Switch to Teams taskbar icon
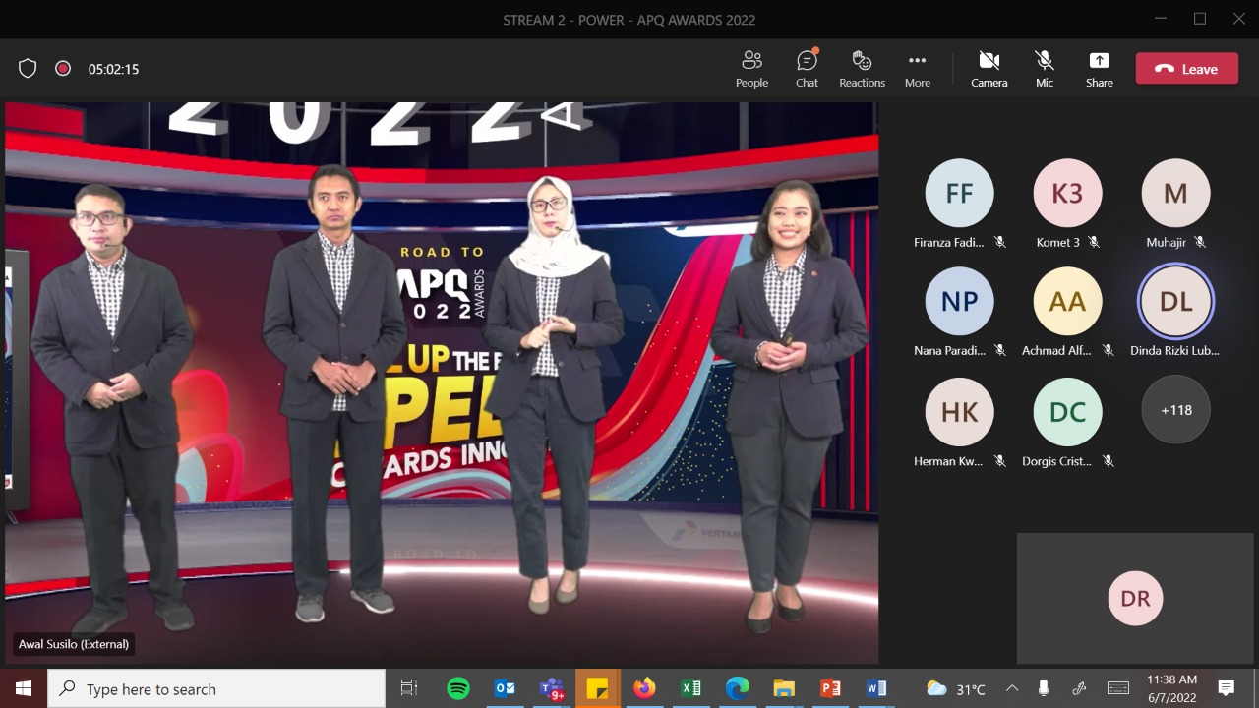 552,688
